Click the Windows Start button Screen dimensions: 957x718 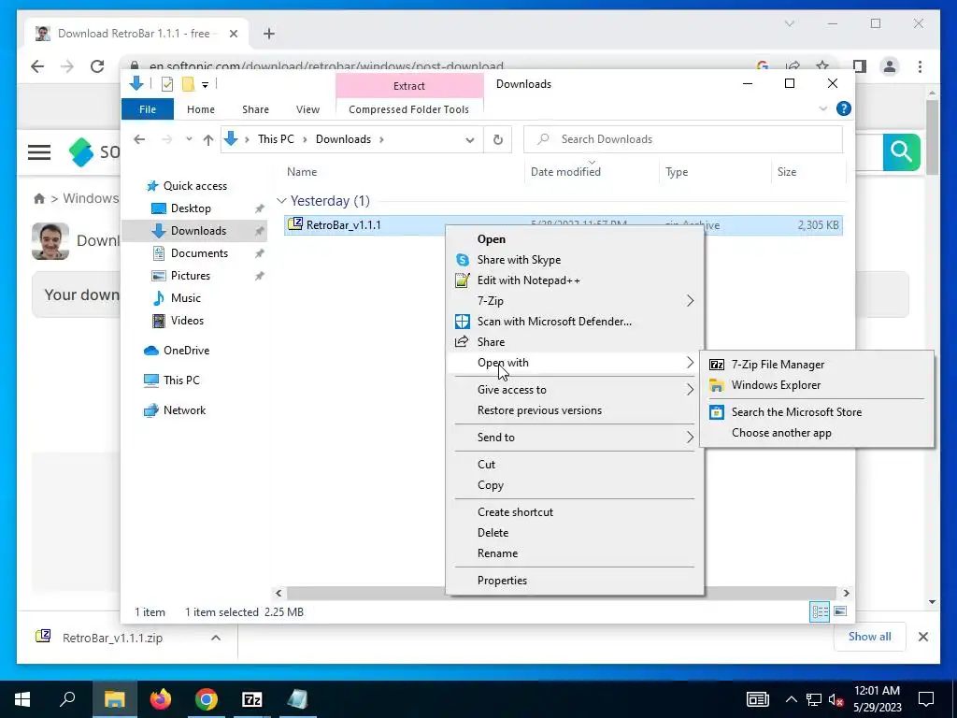[22, 699]
